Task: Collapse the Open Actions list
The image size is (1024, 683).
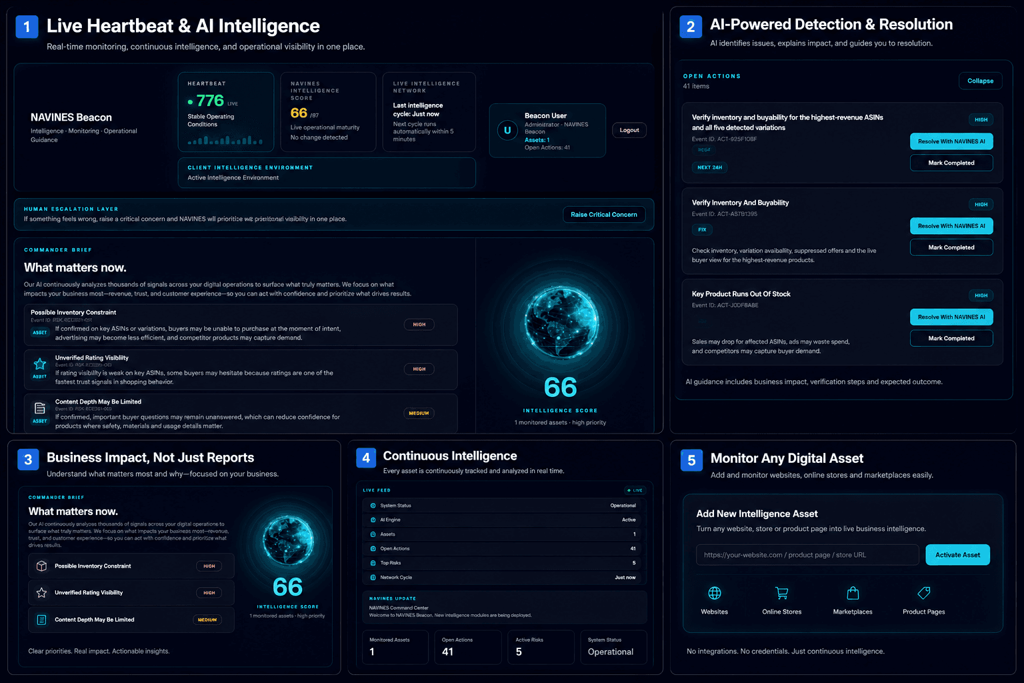Action: (x=980, y=81)
